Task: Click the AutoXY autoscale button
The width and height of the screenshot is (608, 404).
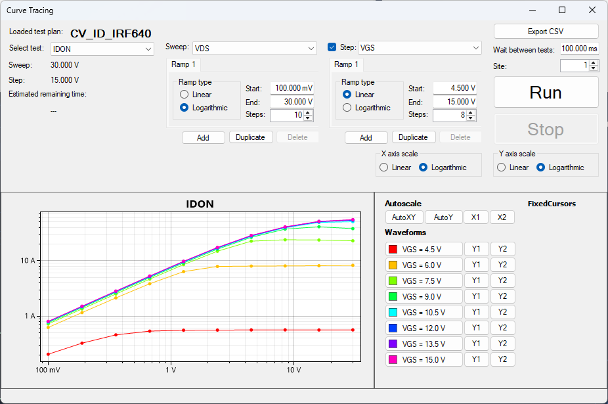Action: [x=404, y=217]
